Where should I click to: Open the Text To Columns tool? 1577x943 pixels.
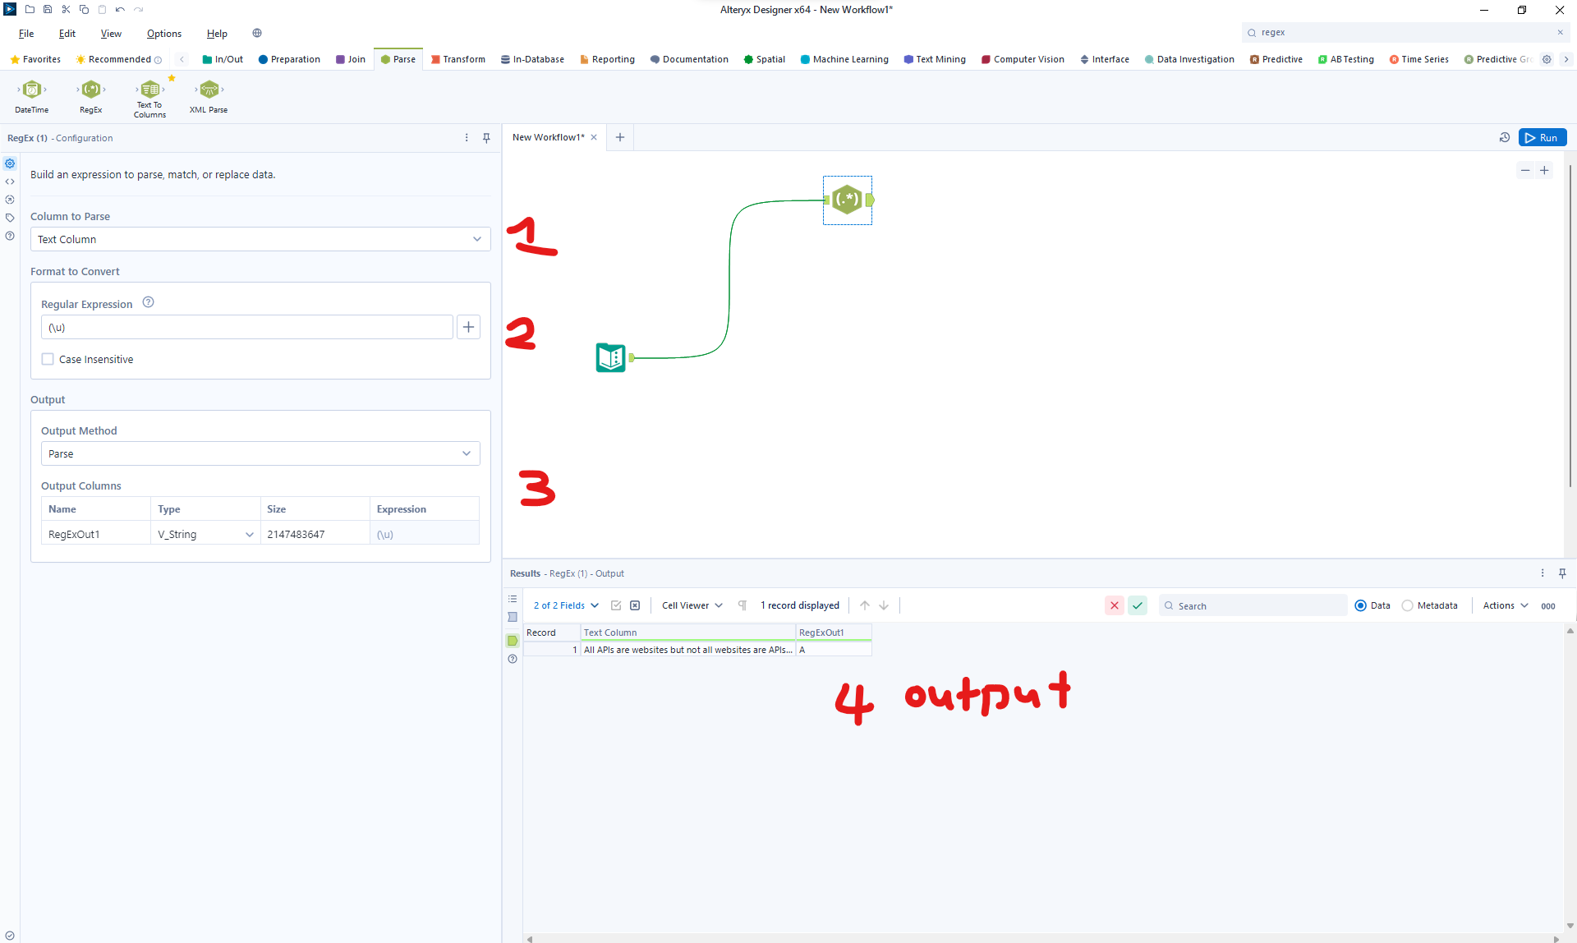pos(149,92)
